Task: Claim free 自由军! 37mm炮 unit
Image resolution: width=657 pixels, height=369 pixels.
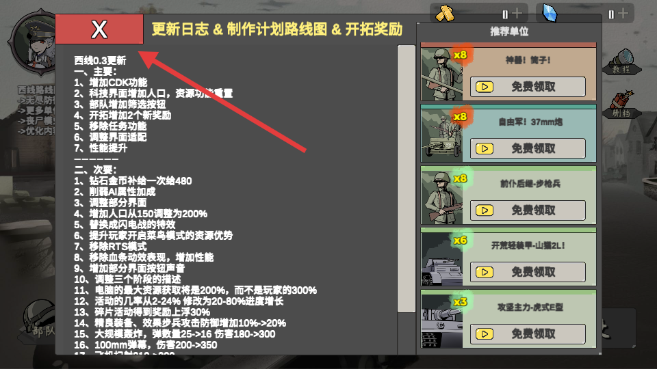Action: (528, 148)
